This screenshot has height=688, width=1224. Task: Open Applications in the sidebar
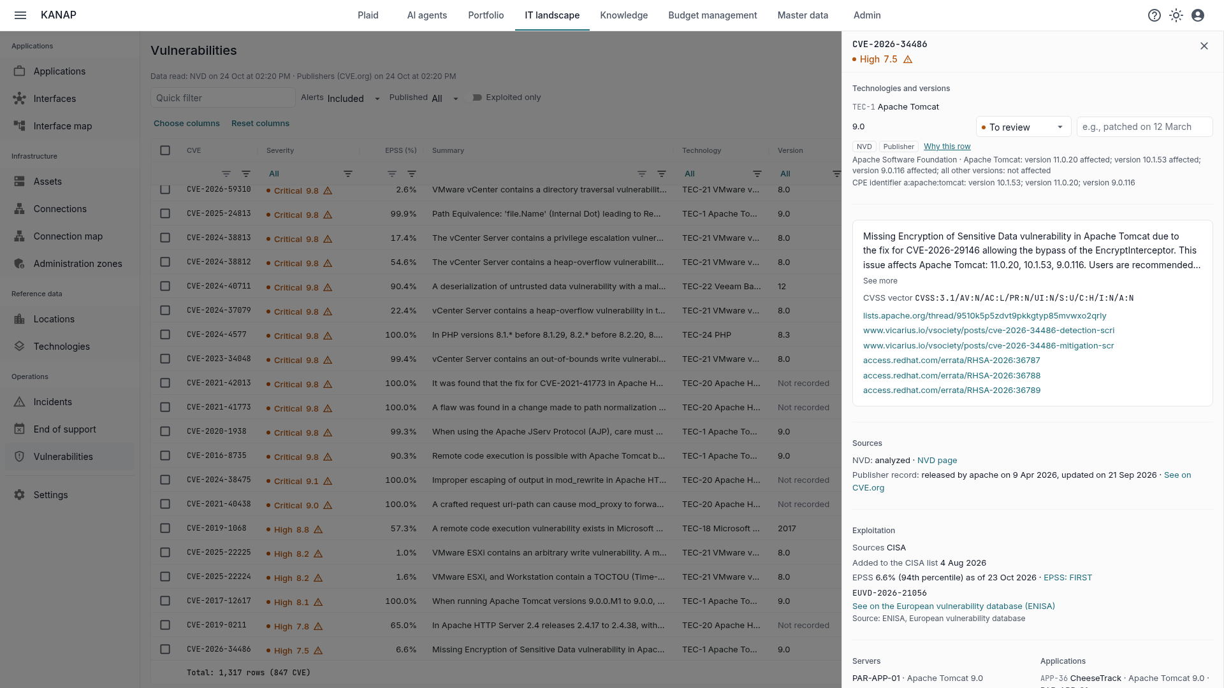(70, 71)
